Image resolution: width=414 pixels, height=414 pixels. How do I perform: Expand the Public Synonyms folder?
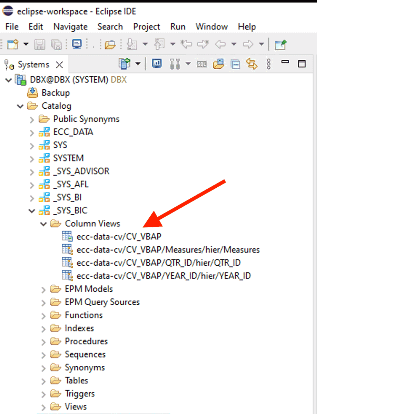[x=32, y=120]
